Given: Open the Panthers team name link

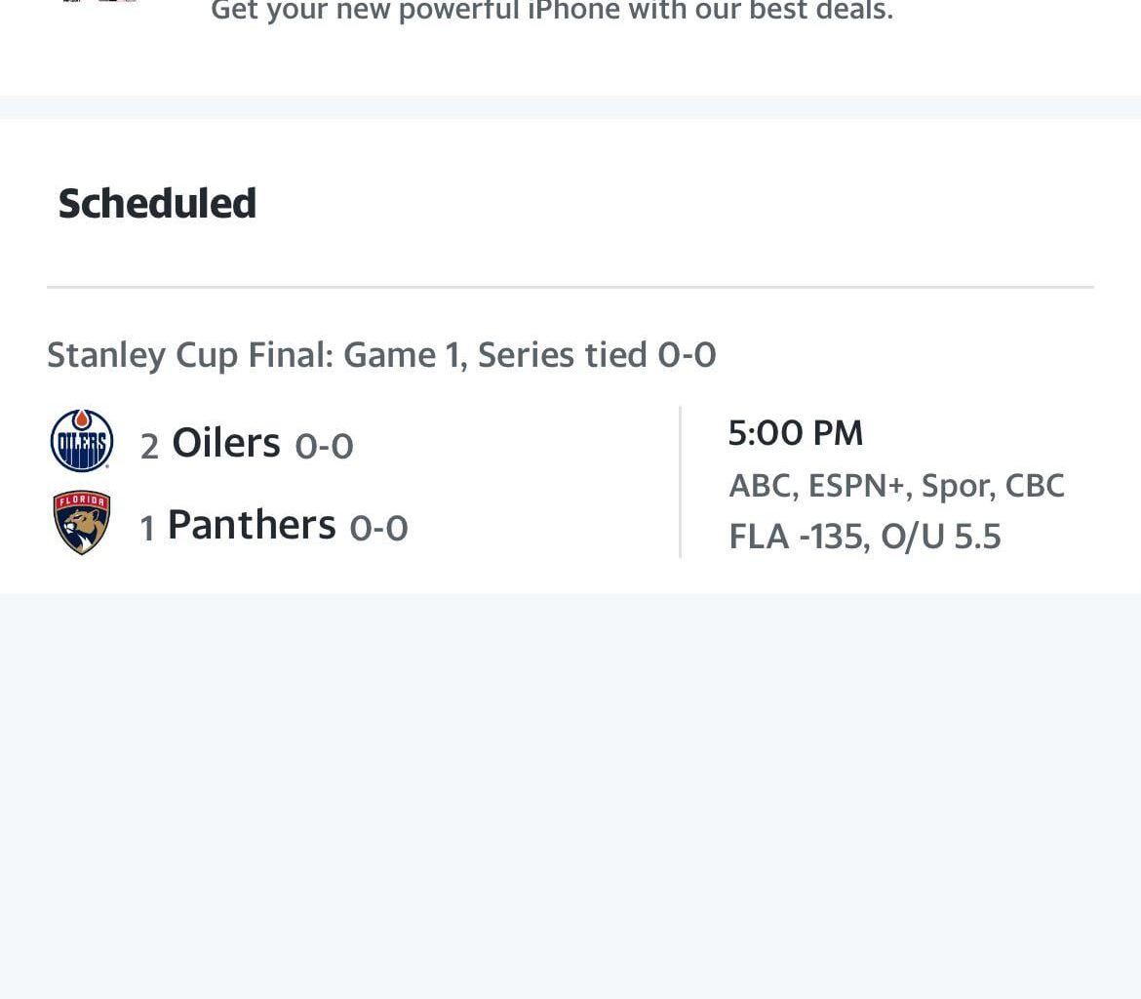Looking at the screenshot, I should coord(254,524).
